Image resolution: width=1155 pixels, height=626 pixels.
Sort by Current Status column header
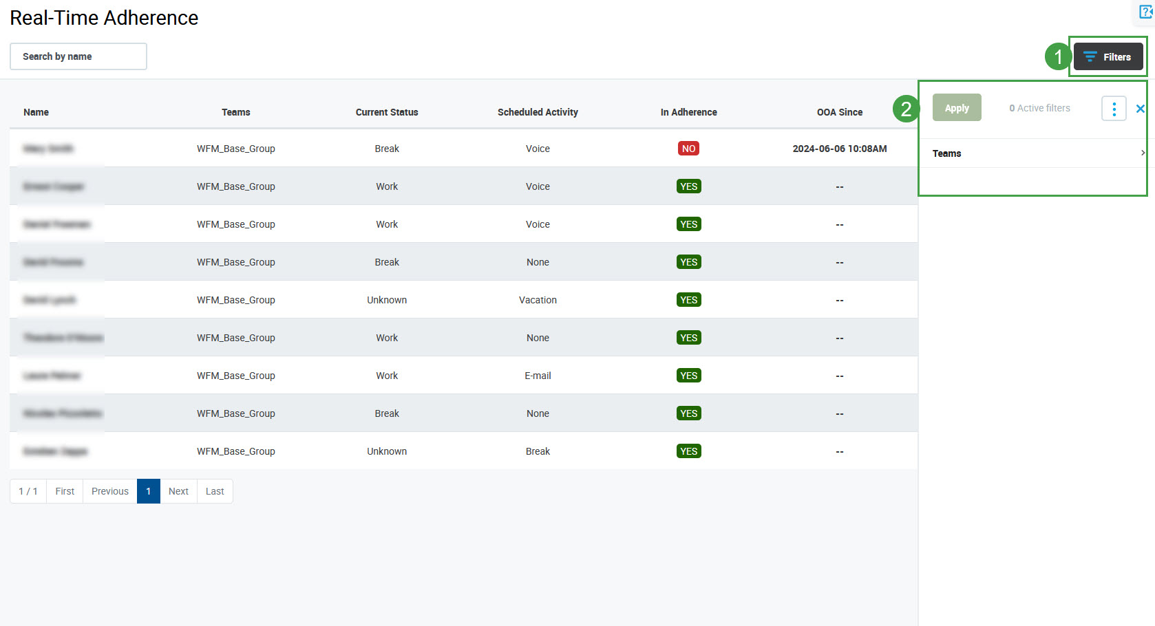386,112
